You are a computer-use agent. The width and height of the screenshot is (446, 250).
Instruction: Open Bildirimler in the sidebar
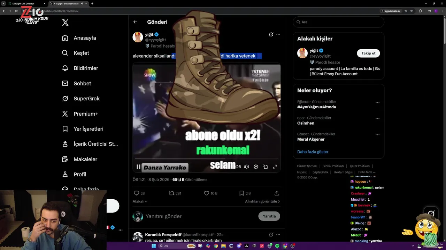[x=80, y=68]
